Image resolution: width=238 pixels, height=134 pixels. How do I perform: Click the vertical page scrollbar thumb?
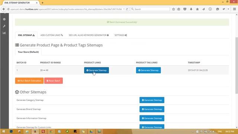(237, 66)
